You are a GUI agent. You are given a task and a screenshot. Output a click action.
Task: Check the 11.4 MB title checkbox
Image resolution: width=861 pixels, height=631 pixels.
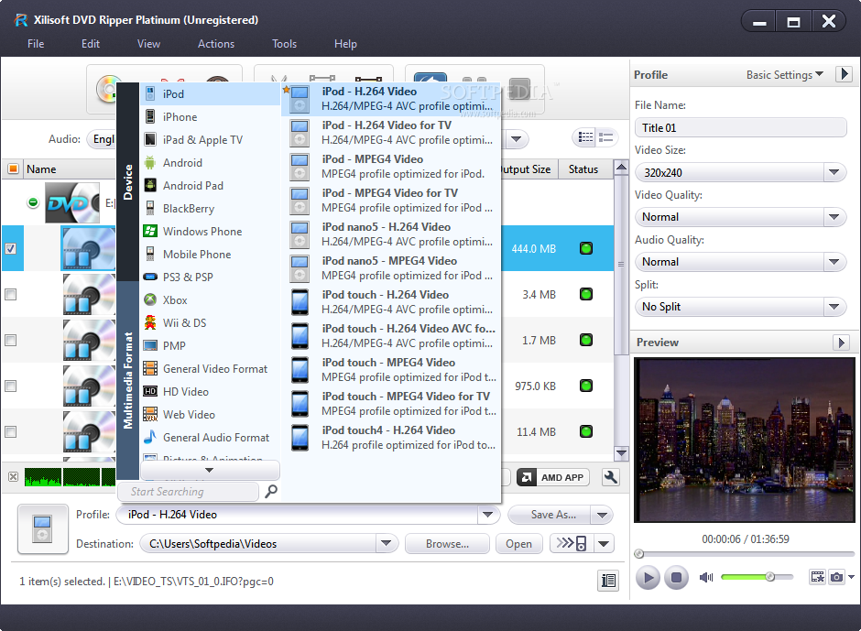tap(10, 431)
